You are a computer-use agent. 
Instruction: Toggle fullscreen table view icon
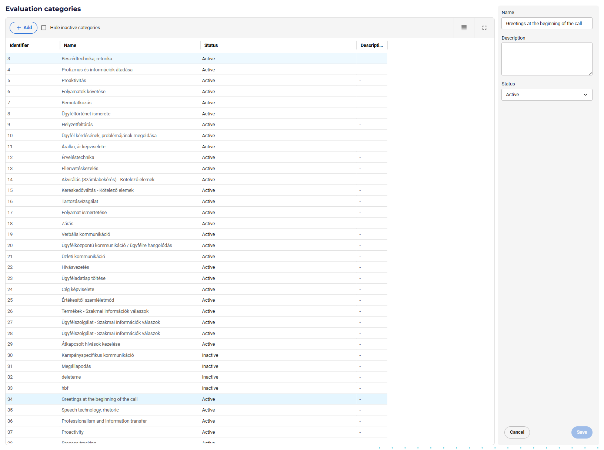coord(484,28)
